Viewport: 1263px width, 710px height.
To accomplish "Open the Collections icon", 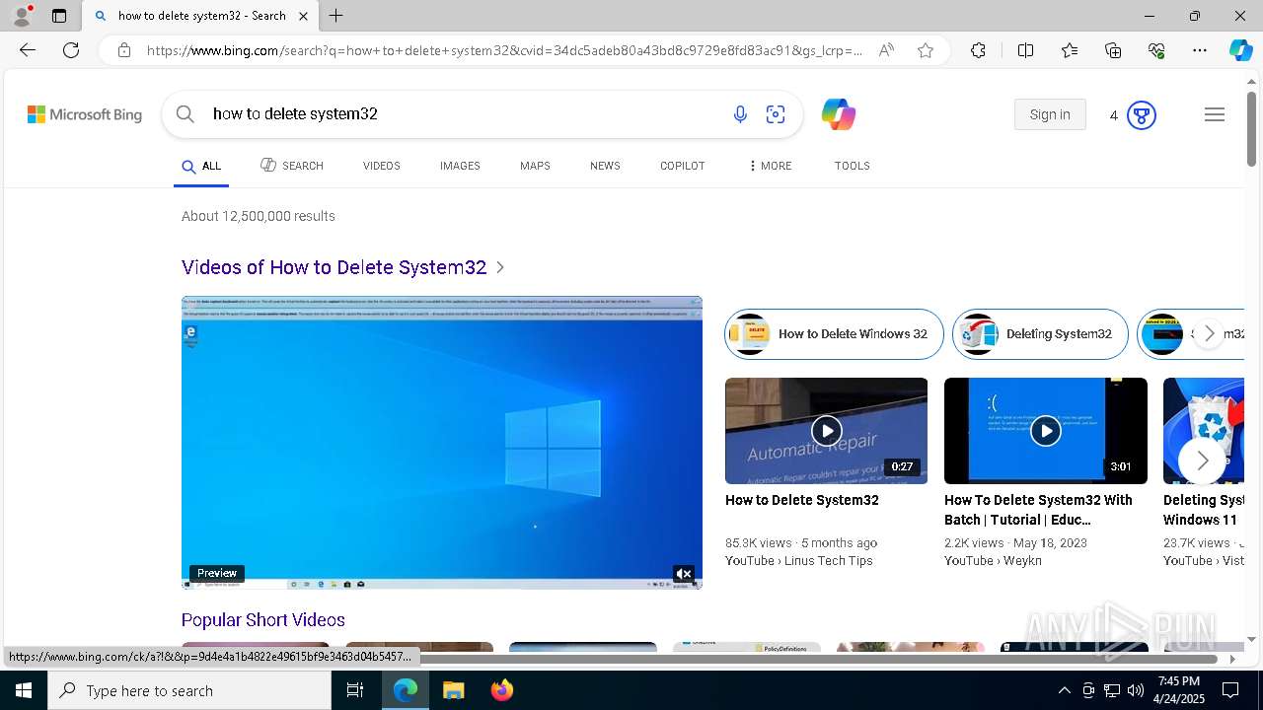I will [1113, 50].
